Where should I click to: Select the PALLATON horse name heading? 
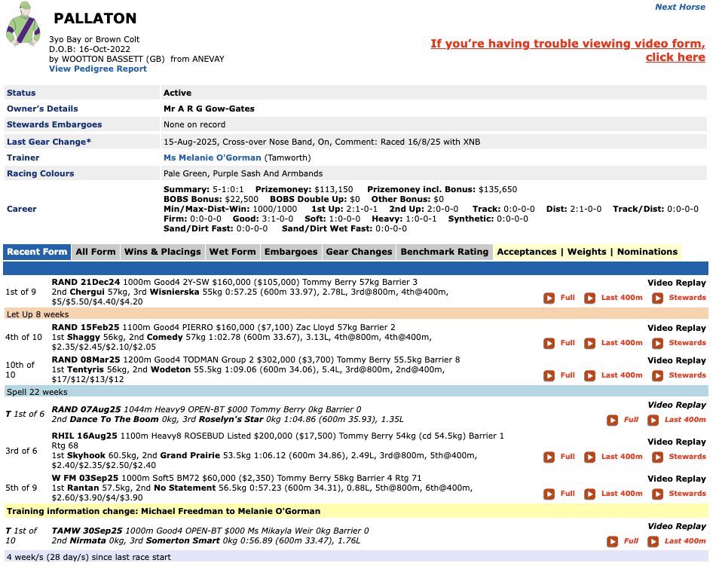tap(95, 18)
